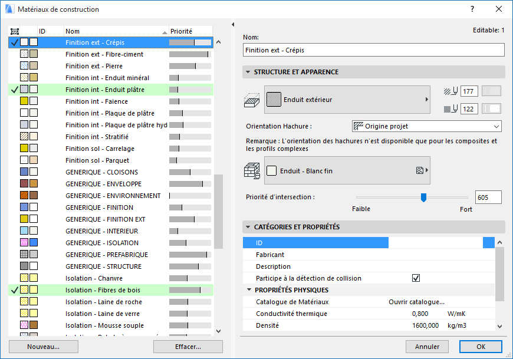
Task: Click hatch pattern icon of Finition ext - Fibre-ciment
Action: point(24,54)
